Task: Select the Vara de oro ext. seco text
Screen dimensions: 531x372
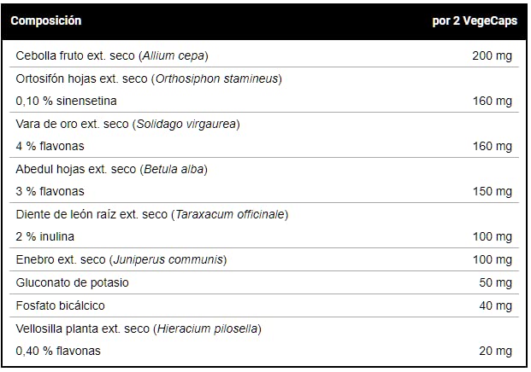Action: click(128, 124)
